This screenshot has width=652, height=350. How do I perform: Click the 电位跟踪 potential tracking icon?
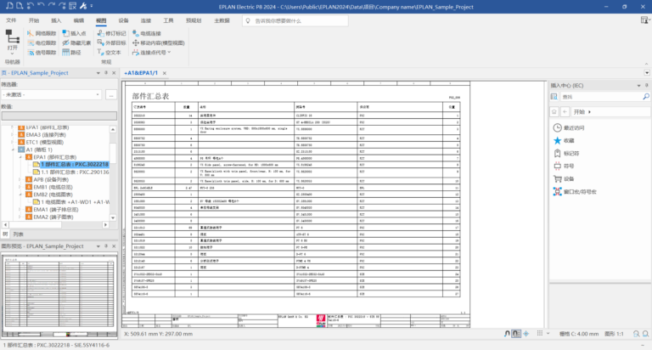(x=31, y=42)
